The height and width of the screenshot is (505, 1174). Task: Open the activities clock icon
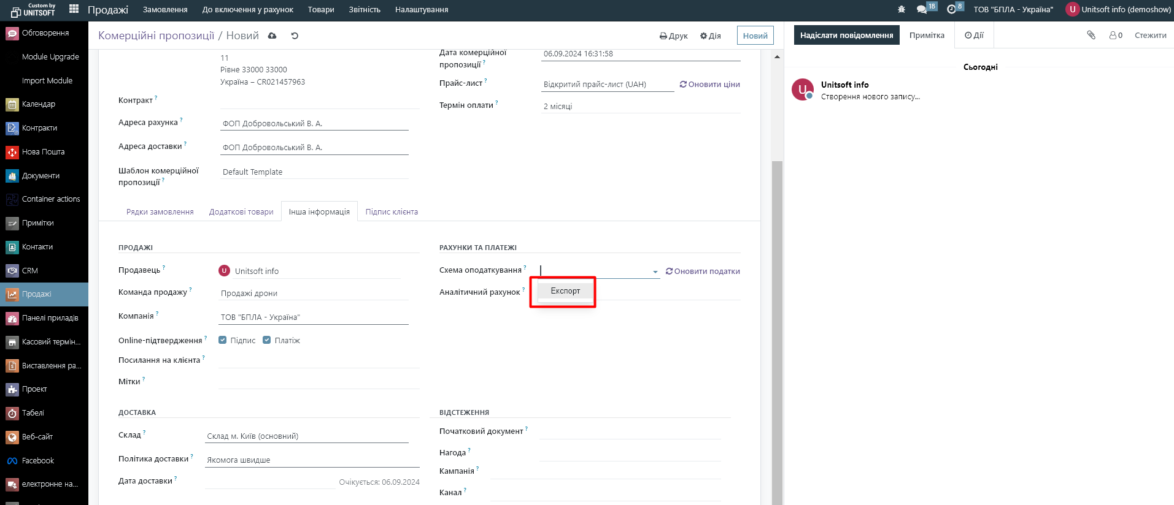pos(951,9)
